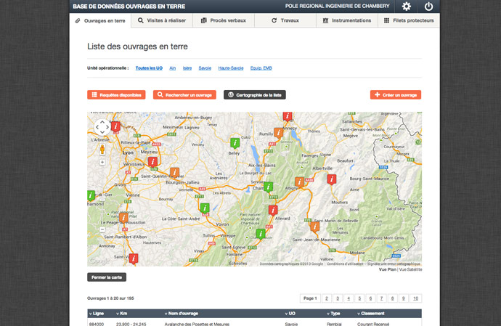Click the map pan control compass
501x326 pixels.
tap(102, 128)
